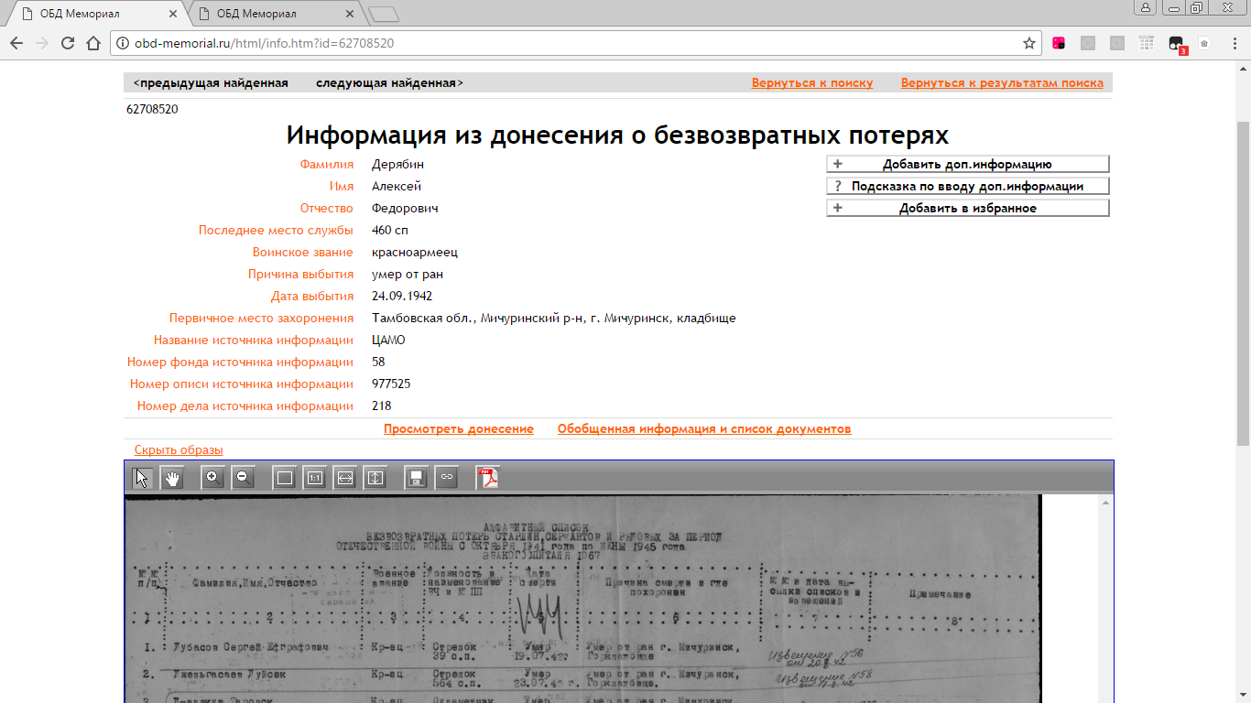This screenshot has width=1251, height=703.
Task: Open extension with red badge 3
Action: [1177, 44]
